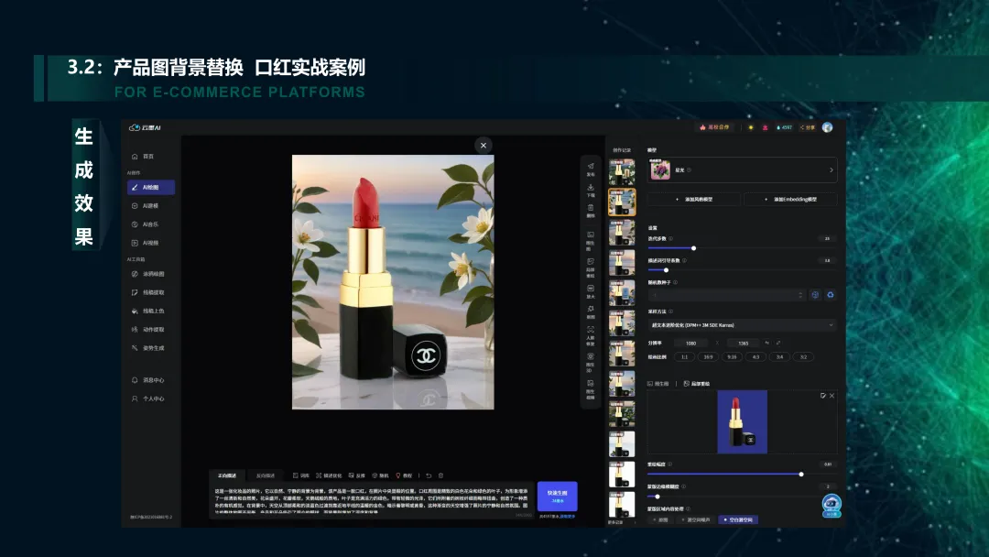This screenshot has height=557, width=989.
Task: Open 个人中心 personal center
Action: click(x=147, y=399)
